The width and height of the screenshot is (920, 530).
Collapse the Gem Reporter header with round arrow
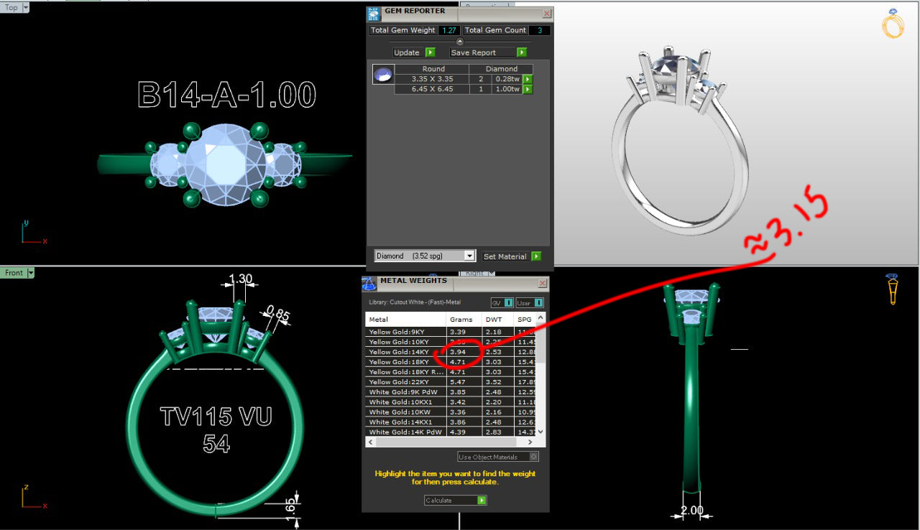tap(460, 42)
